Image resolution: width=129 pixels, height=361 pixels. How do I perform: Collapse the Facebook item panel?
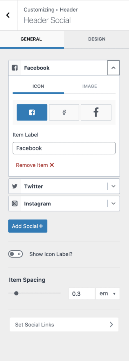point(114,68)
